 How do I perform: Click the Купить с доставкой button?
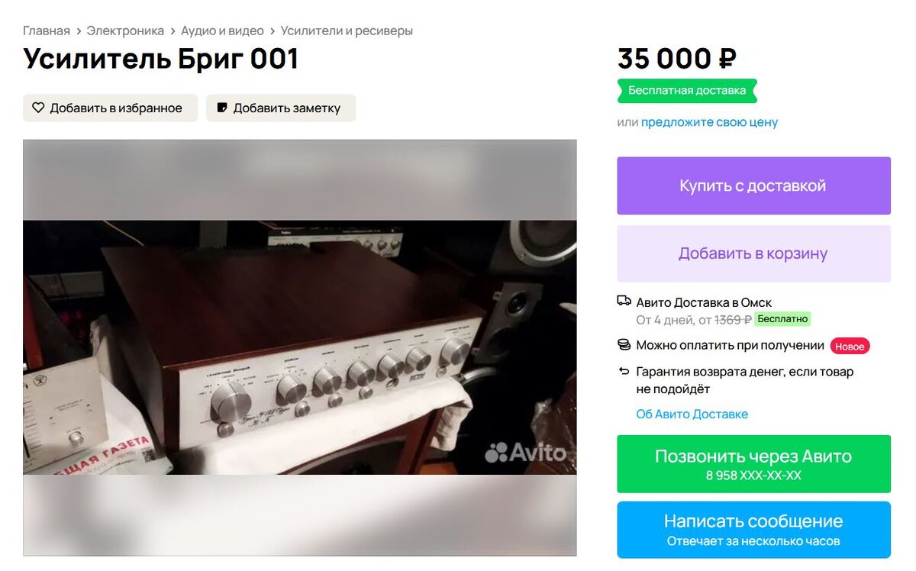coord(753,185)
